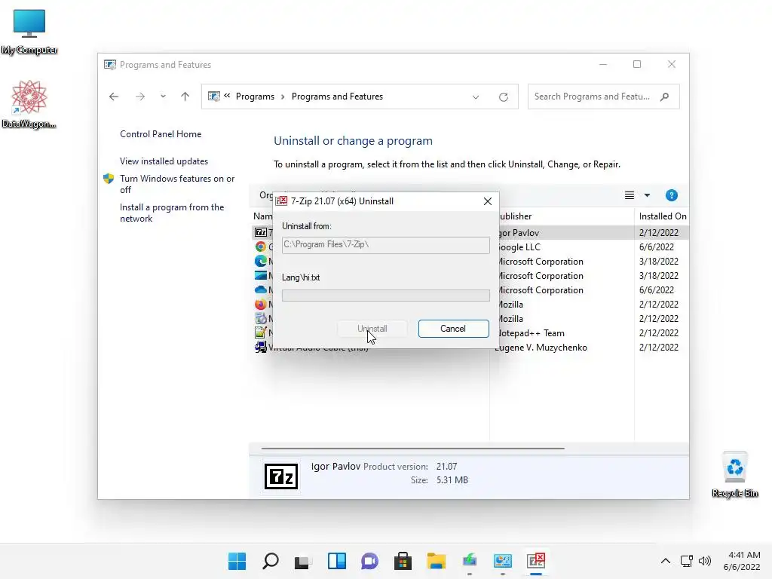Open the clock showing 4:41 AM
Screen dimensions: 772x579
coord(742,561)
